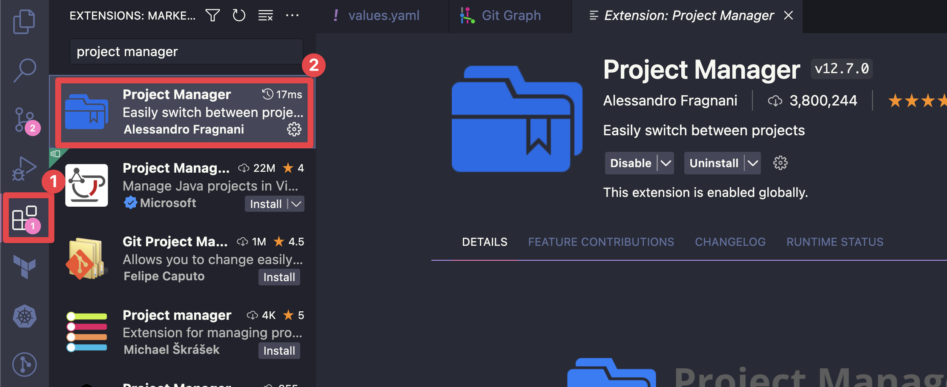Viewport: 947px width, 387px height.
Task: Clear extensions search results
Action: pyautogui.click(x=266, y=16)
